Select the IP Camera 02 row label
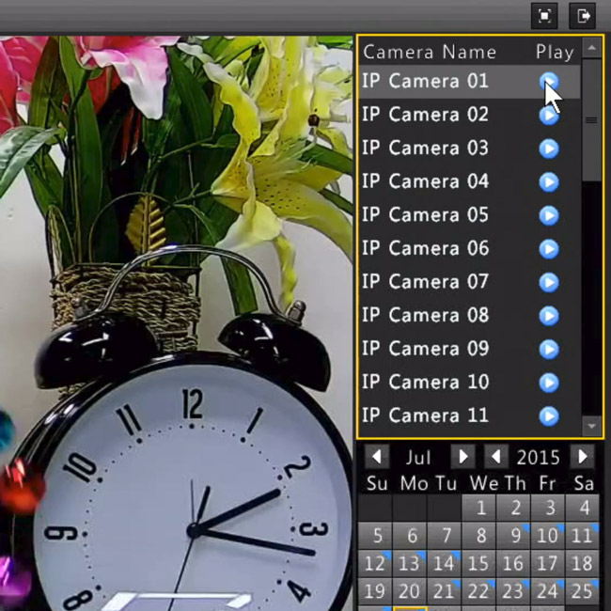 point(425,115)
